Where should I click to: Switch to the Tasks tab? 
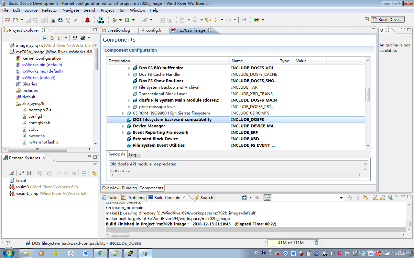point(110,197)
